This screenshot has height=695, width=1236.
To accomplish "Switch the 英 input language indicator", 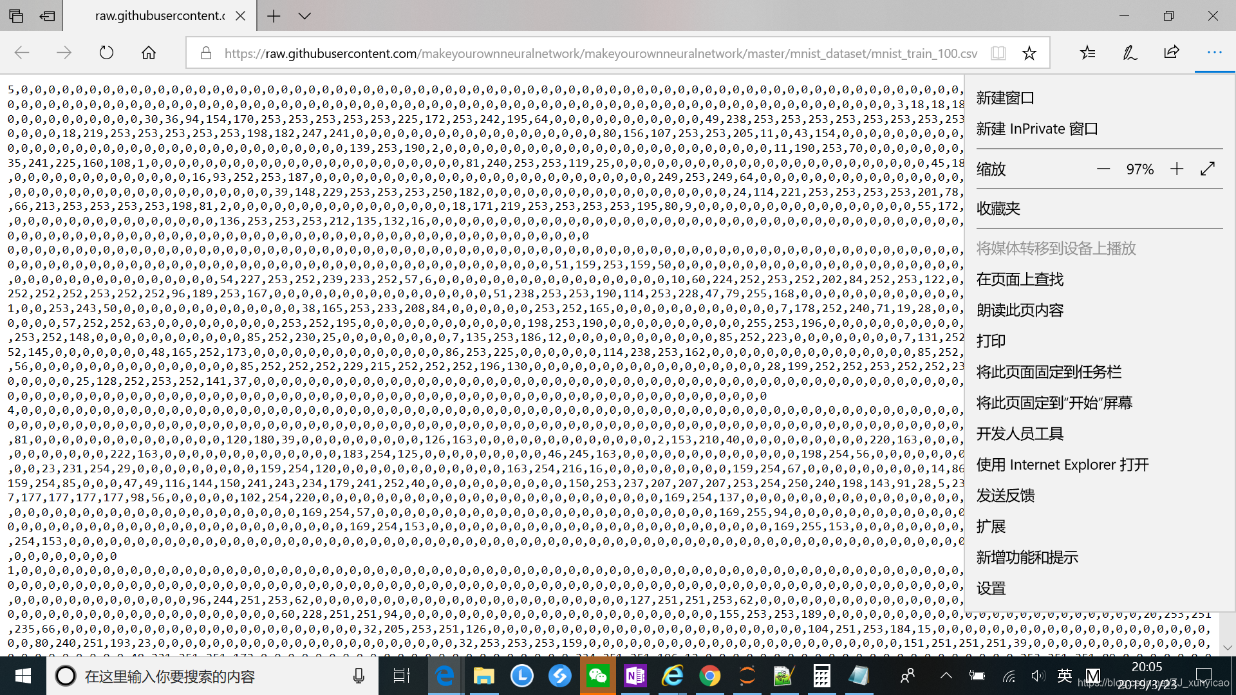I will point(1065,676).
